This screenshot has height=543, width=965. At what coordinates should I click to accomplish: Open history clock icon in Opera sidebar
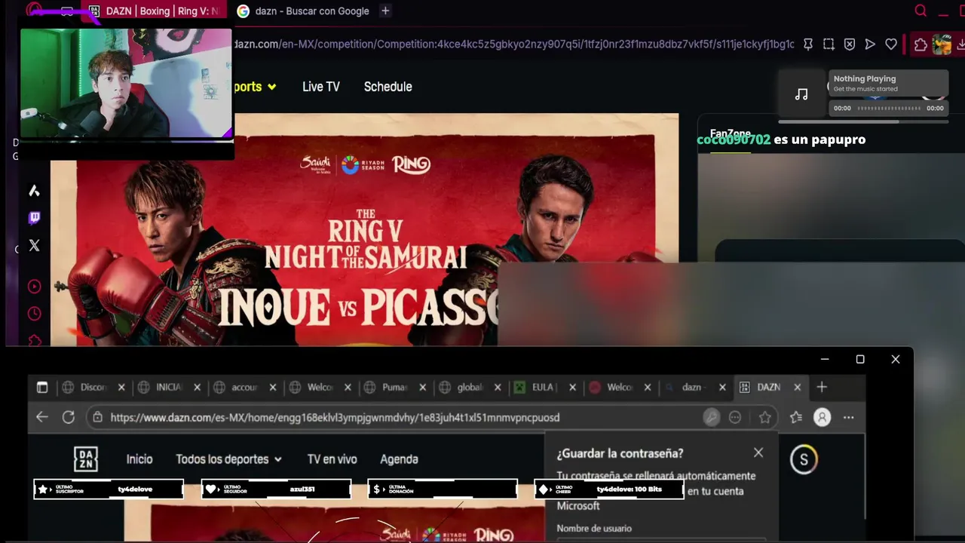(34, 313)
